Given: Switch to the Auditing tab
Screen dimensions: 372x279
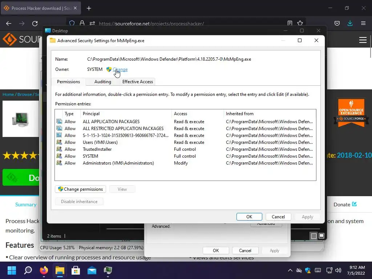Looking at the screenshot, I should [x=102, y=82].
